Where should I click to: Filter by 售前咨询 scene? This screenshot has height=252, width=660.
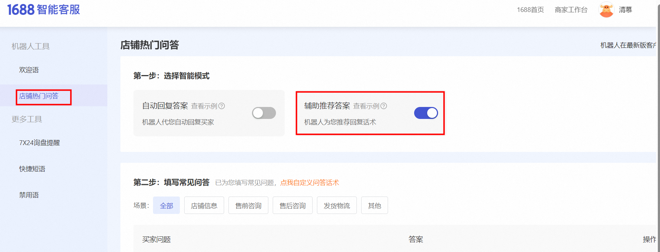coord(248,206)
